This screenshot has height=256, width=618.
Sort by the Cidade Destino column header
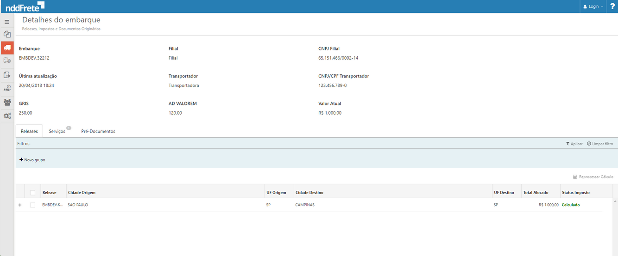pyautogui.click(x=309, y=193)
